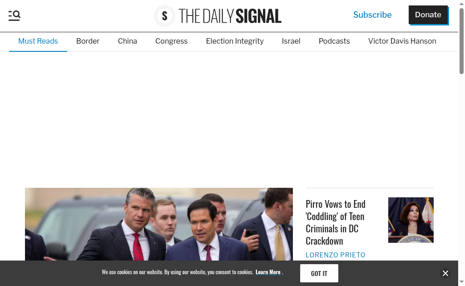Open the menu and search icon
This screenshot has height=286, width=465.
14,15
